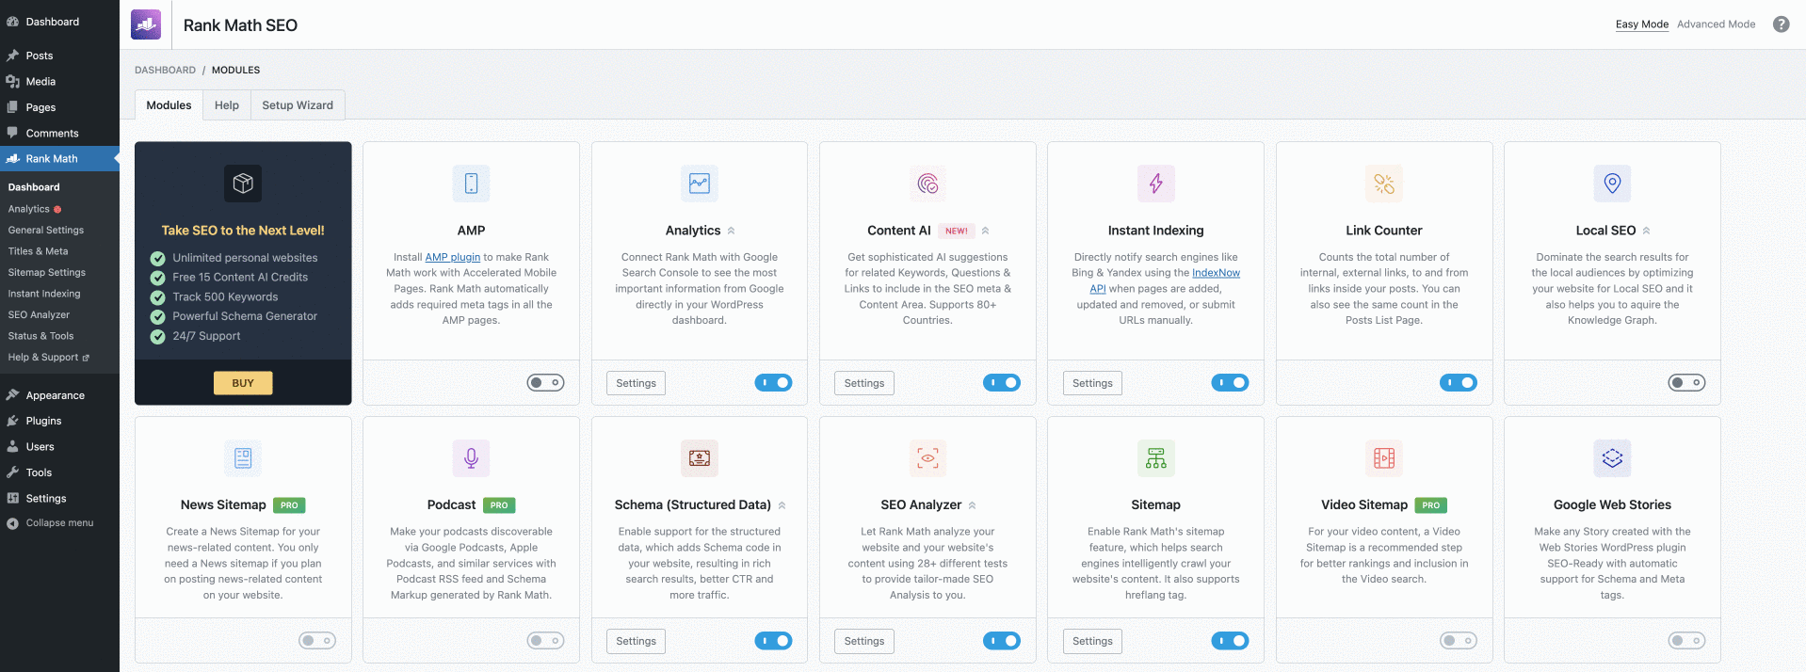Click the Sitemap module icon
Screen dimensions: 1806x672
tap(1156, 458)
